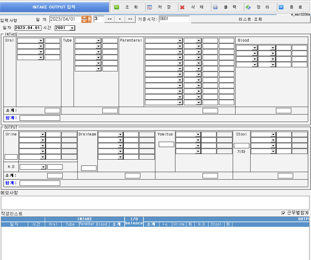Click the refresh icon for 정리
Image resolution: width=311 pixels, height=260 pixels.
[x=248, y=7]
